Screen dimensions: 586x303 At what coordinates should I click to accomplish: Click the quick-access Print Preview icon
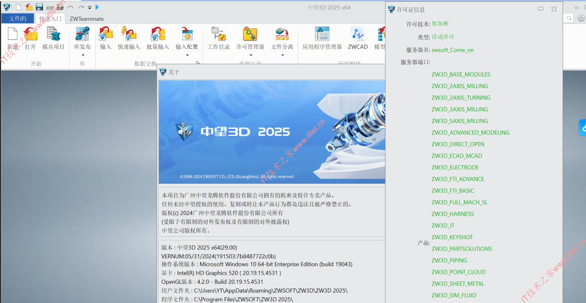60,7
